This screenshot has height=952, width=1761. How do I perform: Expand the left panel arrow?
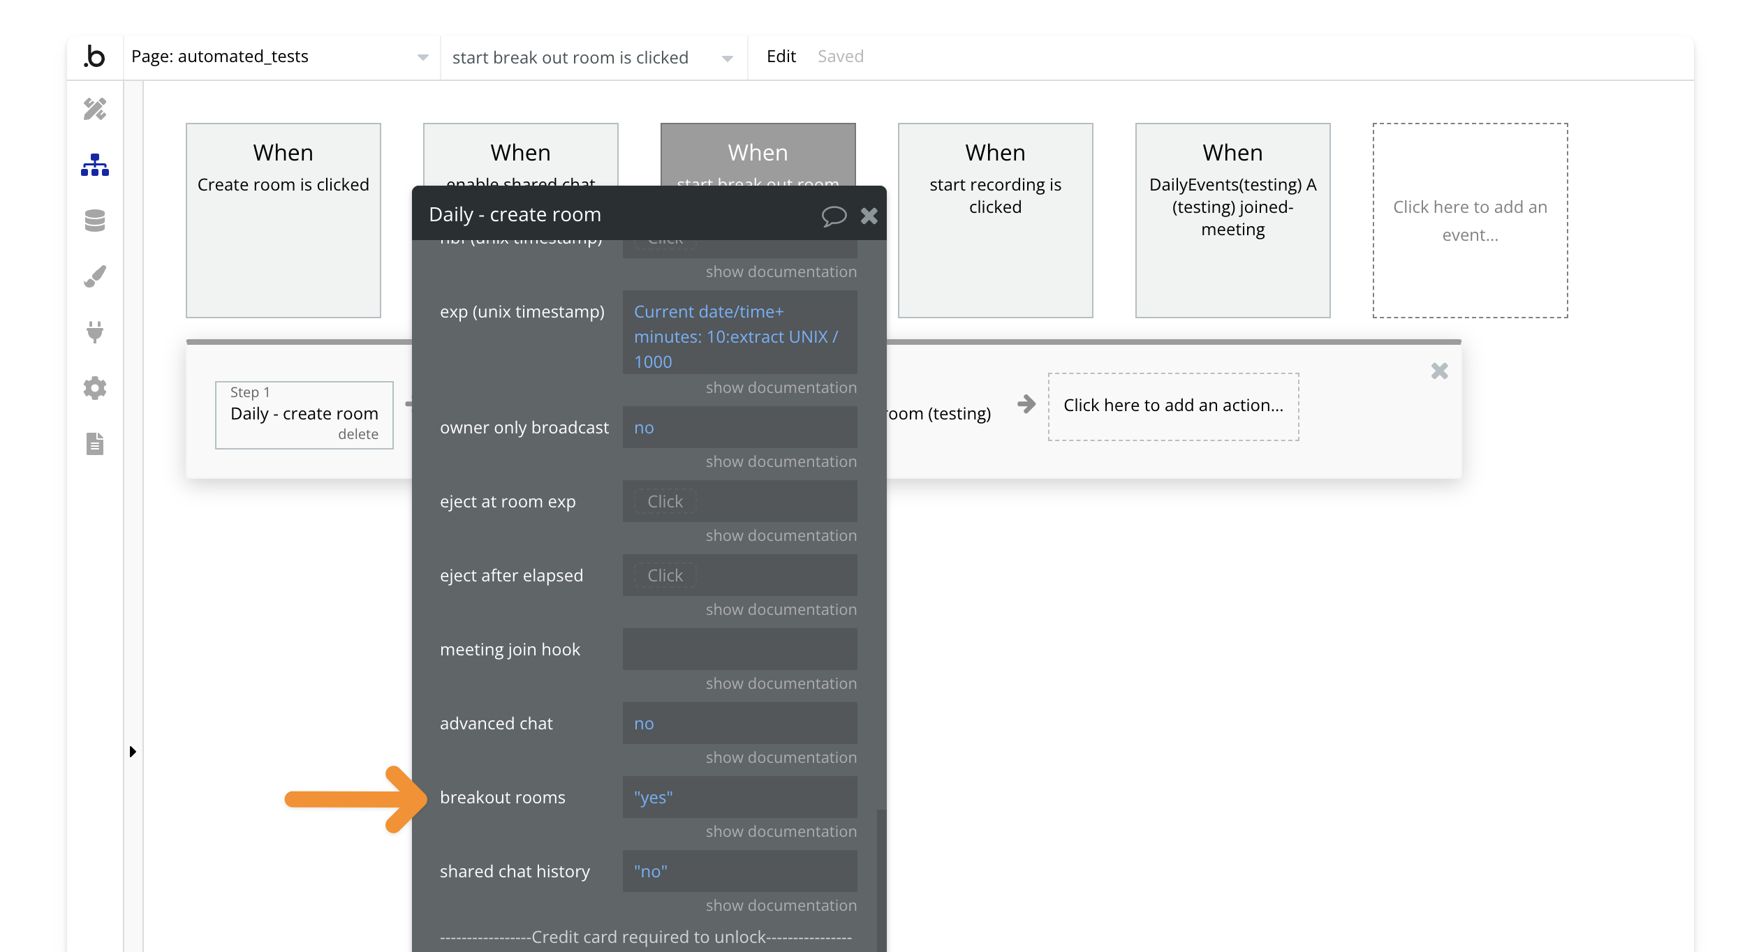[133, 752]
